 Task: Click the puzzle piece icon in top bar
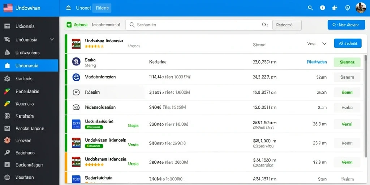(x=335, y=8)
